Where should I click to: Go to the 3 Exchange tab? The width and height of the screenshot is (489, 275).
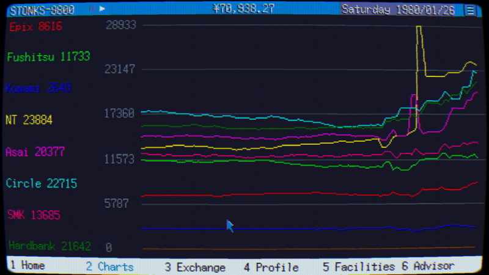pos(195,267)
